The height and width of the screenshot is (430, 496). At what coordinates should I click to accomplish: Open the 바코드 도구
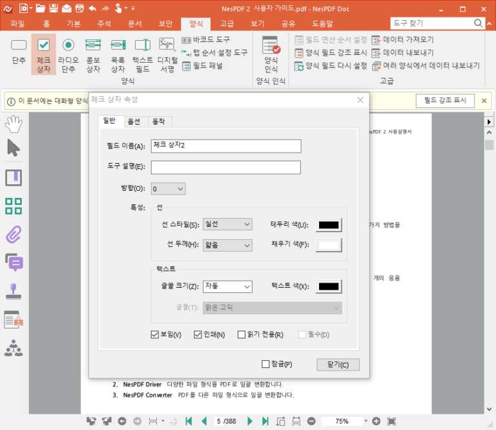click(206, 40)
